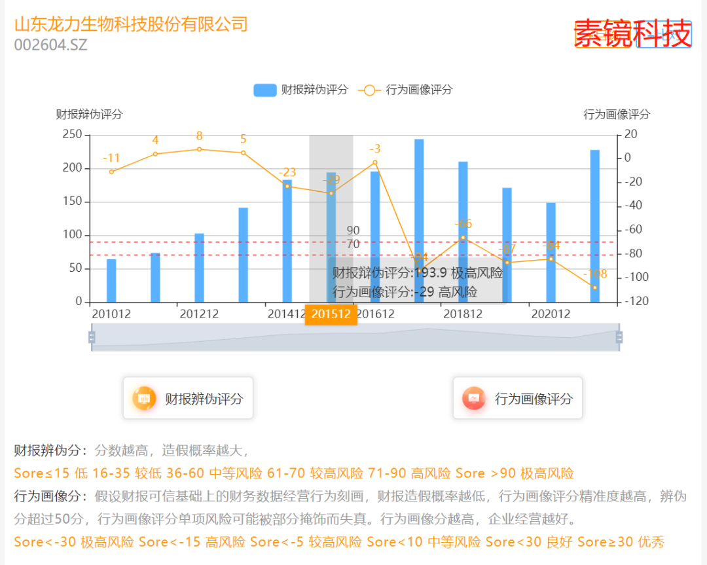707x565 pixels.
Task: Click the company name 山东龙力生物科技股份有限公司
Action: tap(131, 24)
